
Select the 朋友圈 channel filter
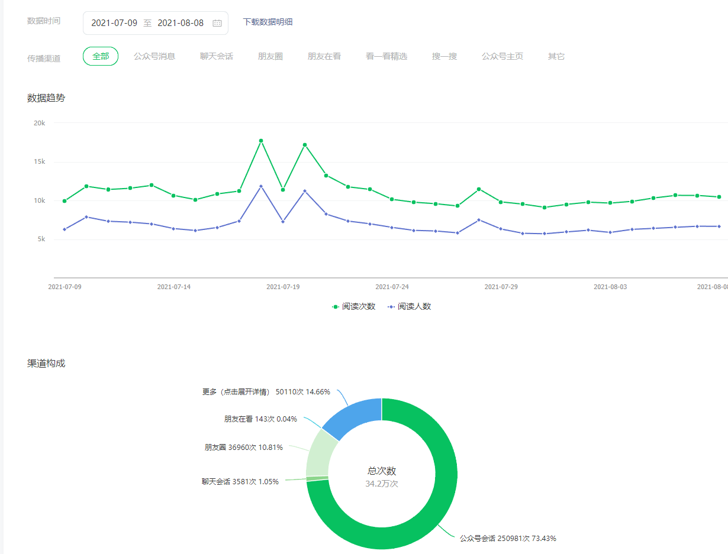[270, 56]
